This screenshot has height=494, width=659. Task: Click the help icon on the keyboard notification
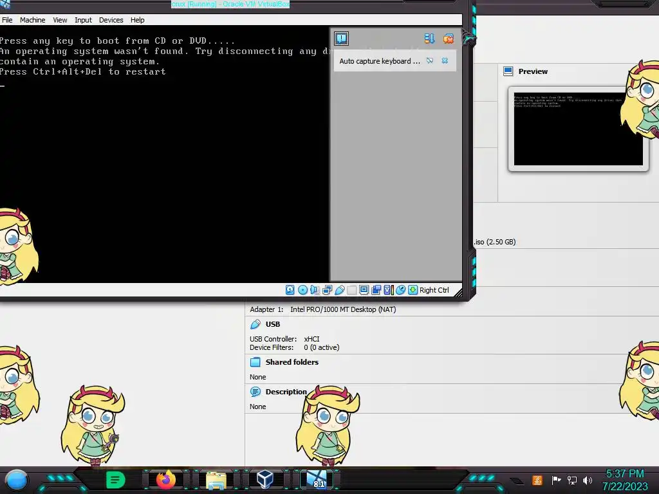tap(429, 61)
